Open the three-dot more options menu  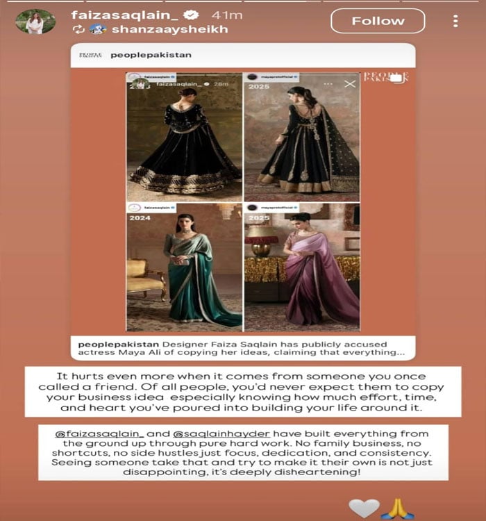tap(455, 21)
